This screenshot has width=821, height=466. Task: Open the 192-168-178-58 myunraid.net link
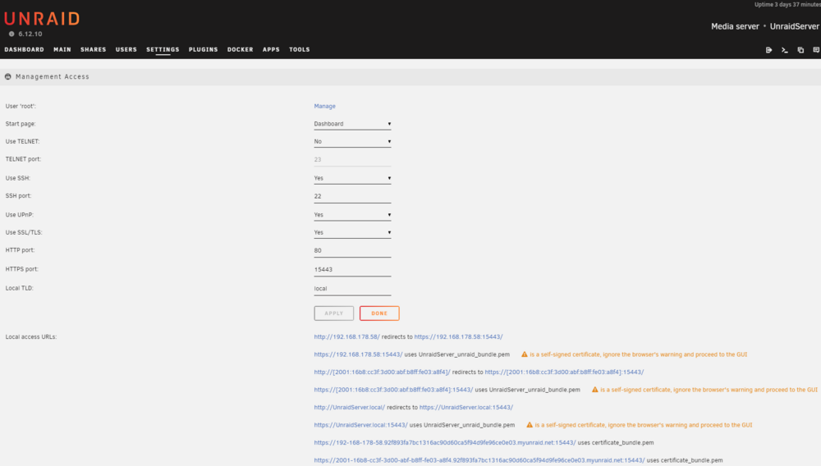(x=444, y=442)
